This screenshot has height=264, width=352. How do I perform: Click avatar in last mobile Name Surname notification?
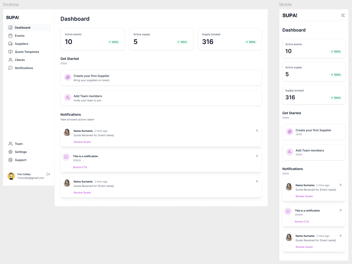tap(289, 237)
